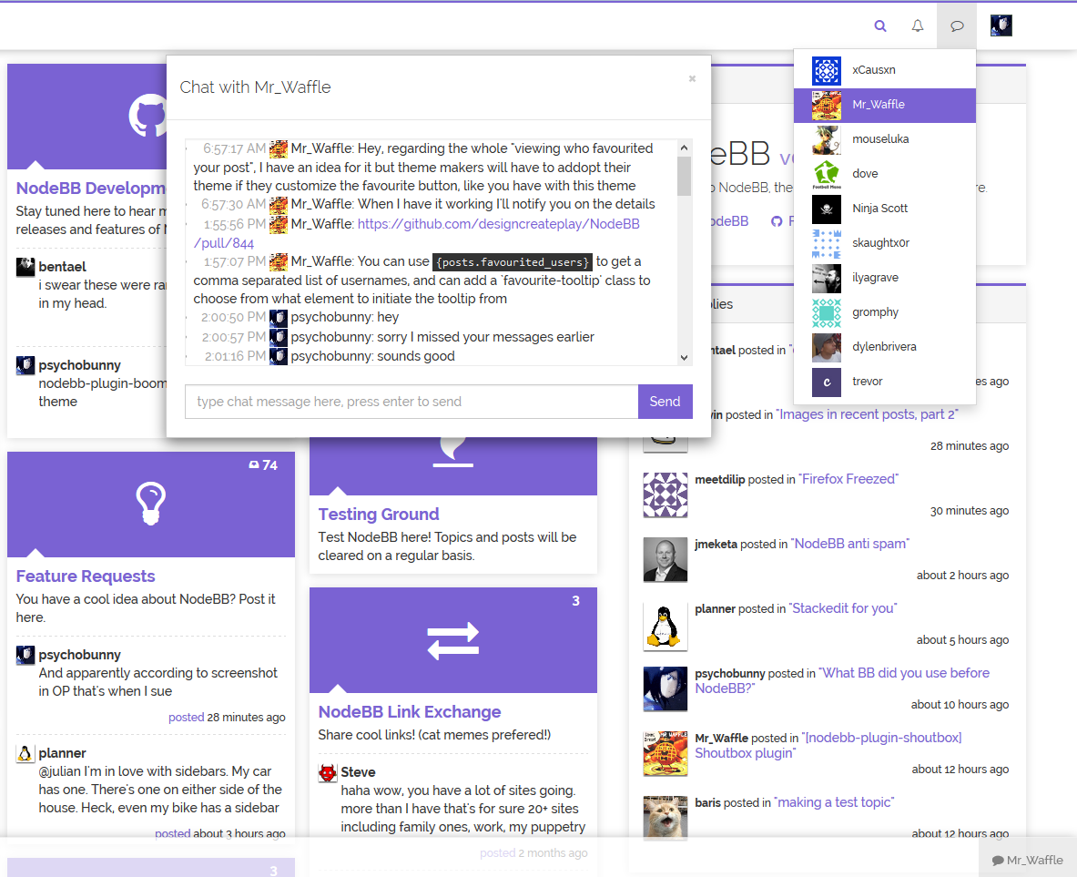Click the Send button

click(665, 402)
